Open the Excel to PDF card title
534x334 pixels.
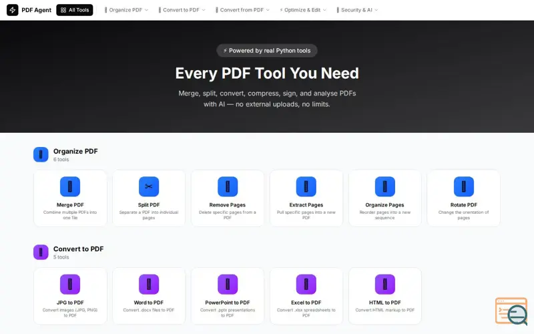[x=306, y=303]
